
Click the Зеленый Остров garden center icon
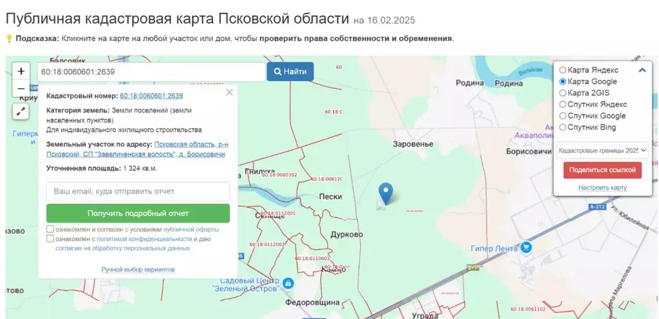pyautogui.click(x=288, y=284)
